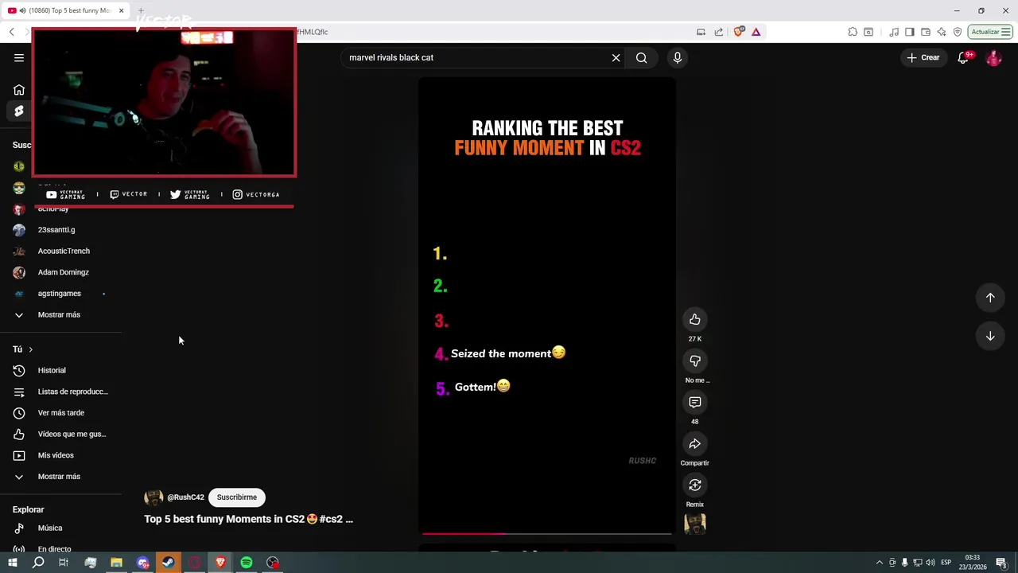The image size is (1018, 573).
Task: Dislike the Short with thumbs down
Action: pyautogui.click(x=695, y=361)
